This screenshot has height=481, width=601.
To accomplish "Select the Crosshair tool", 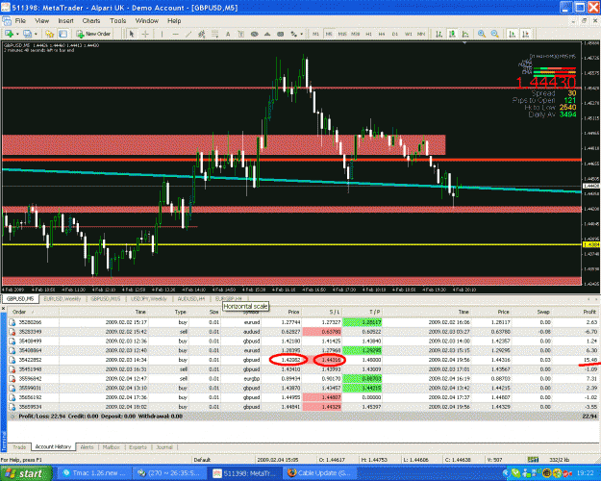I will 145,34.
